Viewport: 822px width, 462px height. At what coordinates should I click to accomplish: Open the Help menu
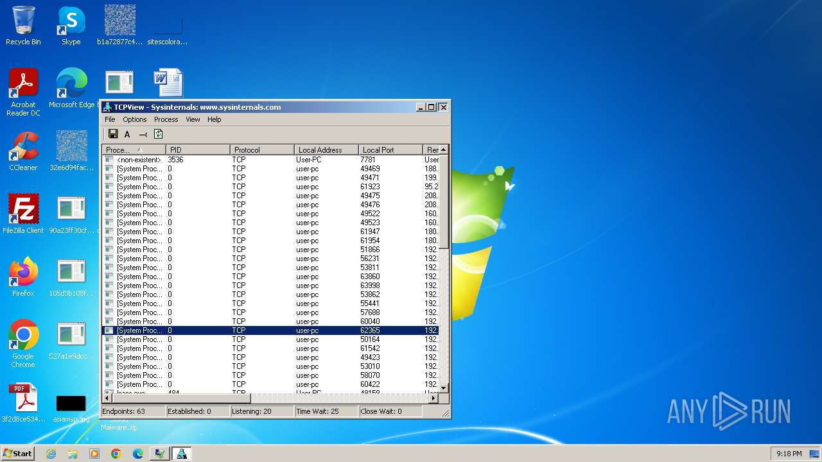tap(214, 119)
